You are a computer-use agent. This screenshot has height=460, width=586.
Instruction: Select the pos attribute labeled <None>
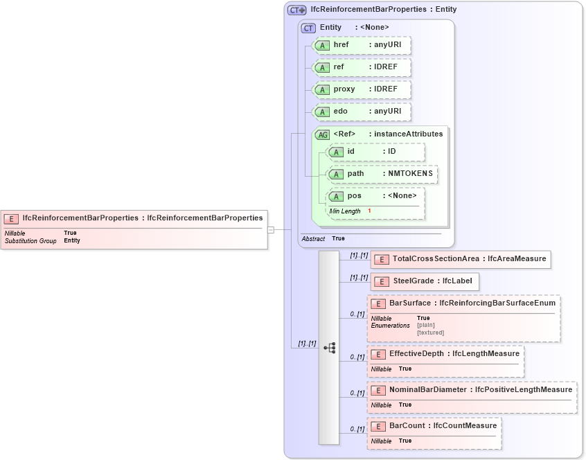pyautogui.click(x=335, y=195)
